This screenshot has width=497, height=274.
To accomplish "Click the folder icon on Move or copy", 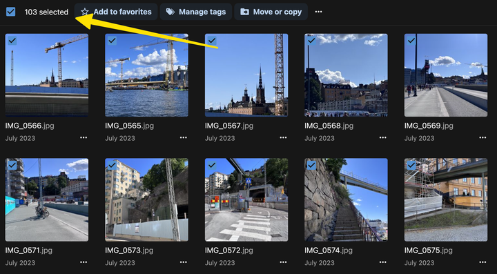I will [x=244, y=12].
